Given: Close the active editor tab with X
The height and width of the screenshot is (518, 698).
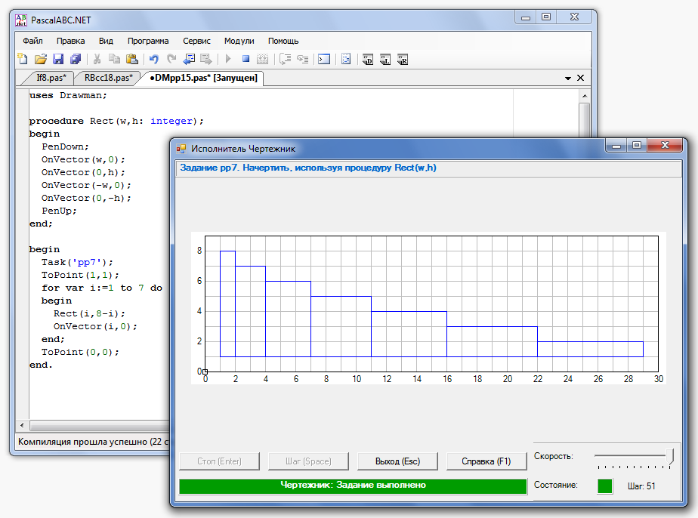Looking at the screenshot, I should coord(581,78).
